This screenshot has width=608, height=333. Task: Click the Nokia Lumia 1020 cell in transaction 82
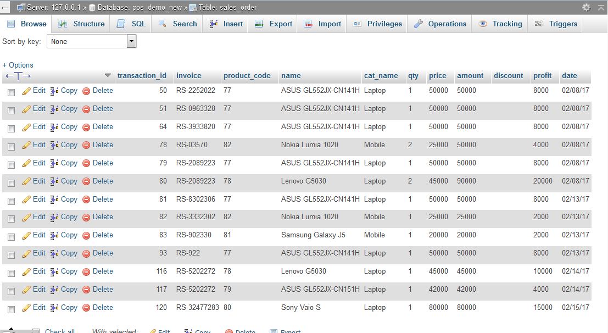309,217
